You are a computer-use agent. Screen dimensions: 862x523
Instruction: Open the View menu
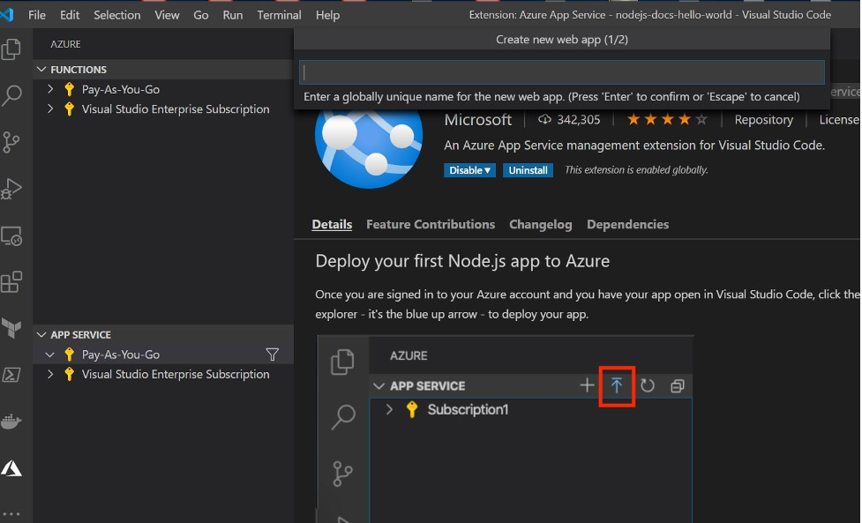pyautogui.click(x=167, y=15)
